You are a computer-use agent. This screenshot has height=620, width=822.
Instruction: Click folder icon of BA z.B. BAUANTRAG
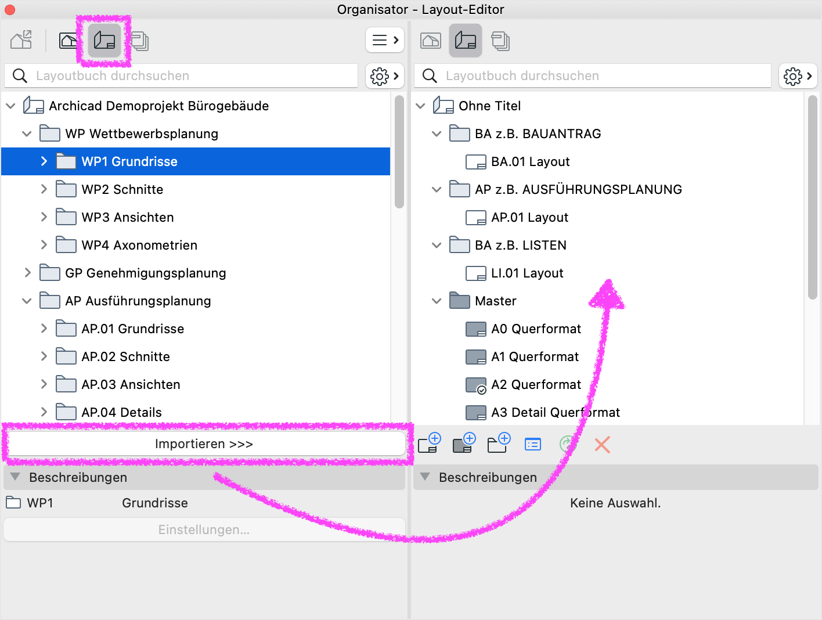[460, 134]
